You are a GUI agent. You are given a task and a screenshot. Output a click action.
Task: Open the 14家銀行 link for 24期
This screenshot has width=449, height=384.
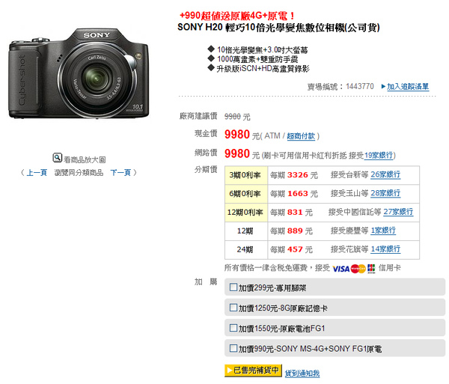tap(385, 249)
